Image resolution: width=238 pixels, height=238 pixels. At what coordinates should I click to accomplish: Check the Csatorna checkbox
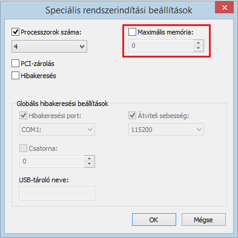[23, 148]
